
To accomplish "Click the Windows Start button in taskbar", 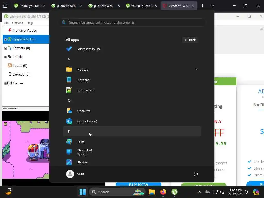I will click(82, 192).
